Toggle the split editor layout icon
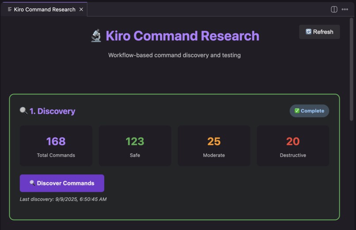 334,9
